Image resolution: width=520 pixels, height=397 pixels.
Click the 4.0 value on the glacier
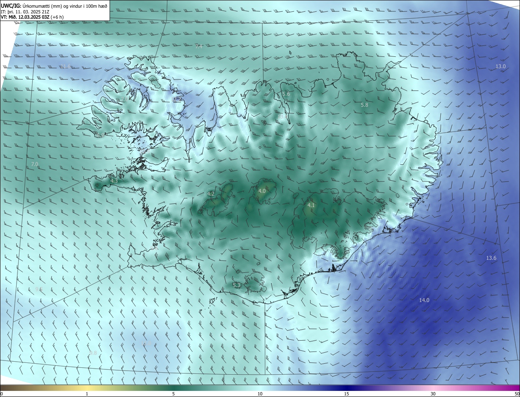(262, 191)
